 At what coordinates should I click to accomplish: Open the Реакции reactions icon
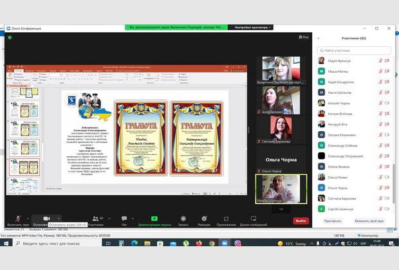tap(204, 219)
